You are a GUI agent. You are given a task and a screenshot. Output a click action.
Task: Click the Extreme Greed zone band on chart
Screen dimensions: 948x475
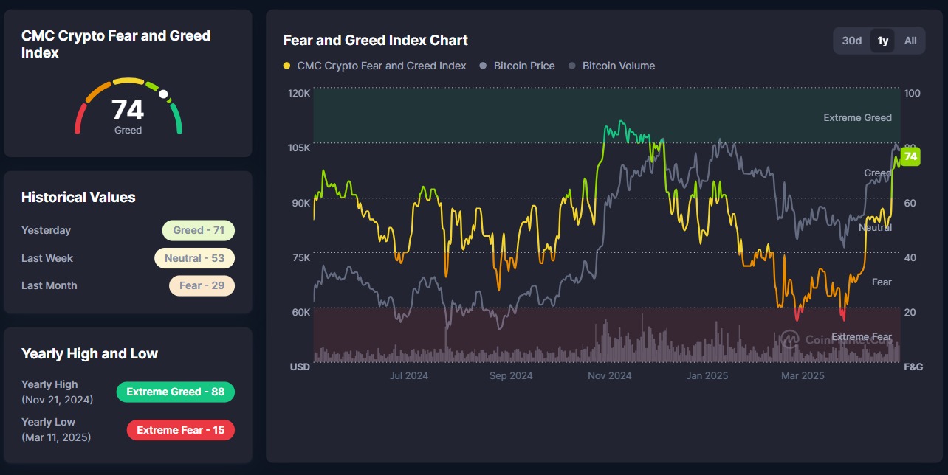point(607,115)
